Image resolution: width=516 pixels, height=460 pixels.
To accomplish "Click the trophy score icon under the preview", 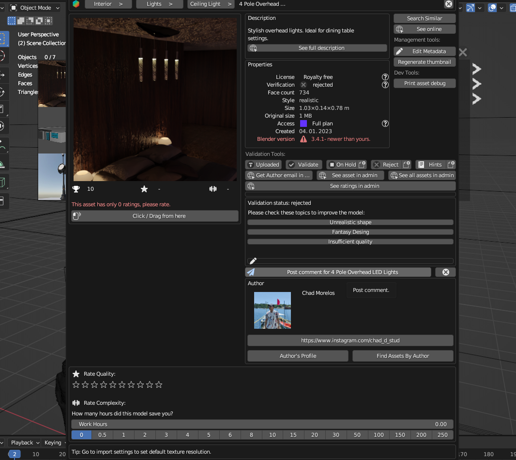I will point(76,189).
